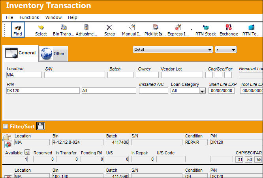Viewport: 263px width, 178px height.
Task: Click the pointing hand icon on first record
Action: (x=7, y=137)
